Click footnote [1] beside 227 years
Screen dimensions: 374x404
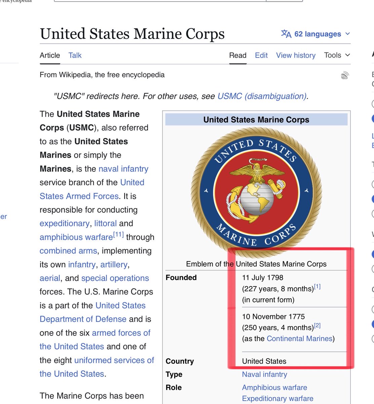[x=317, y=287]
